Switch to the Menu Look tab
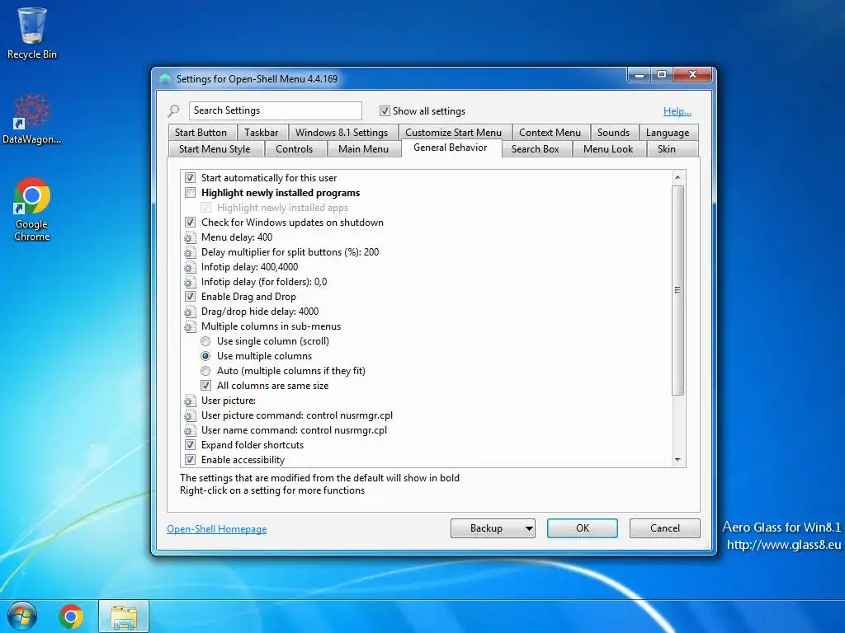Screen dimensions: 845x633 [608, 149]
